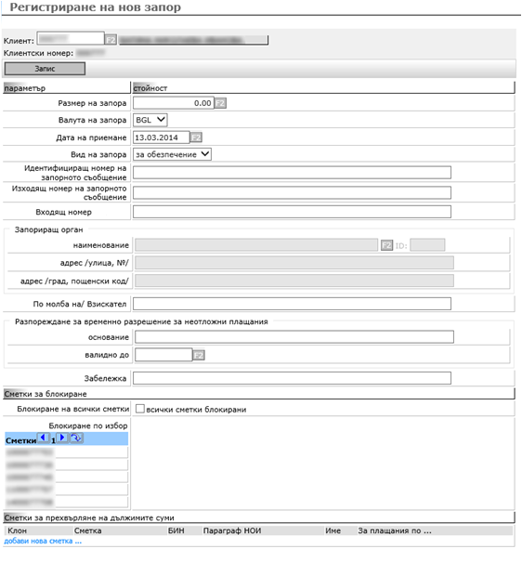Click the Входящ номер input field
The width and height of the screenshot is (522, 562).
(292, 212)
